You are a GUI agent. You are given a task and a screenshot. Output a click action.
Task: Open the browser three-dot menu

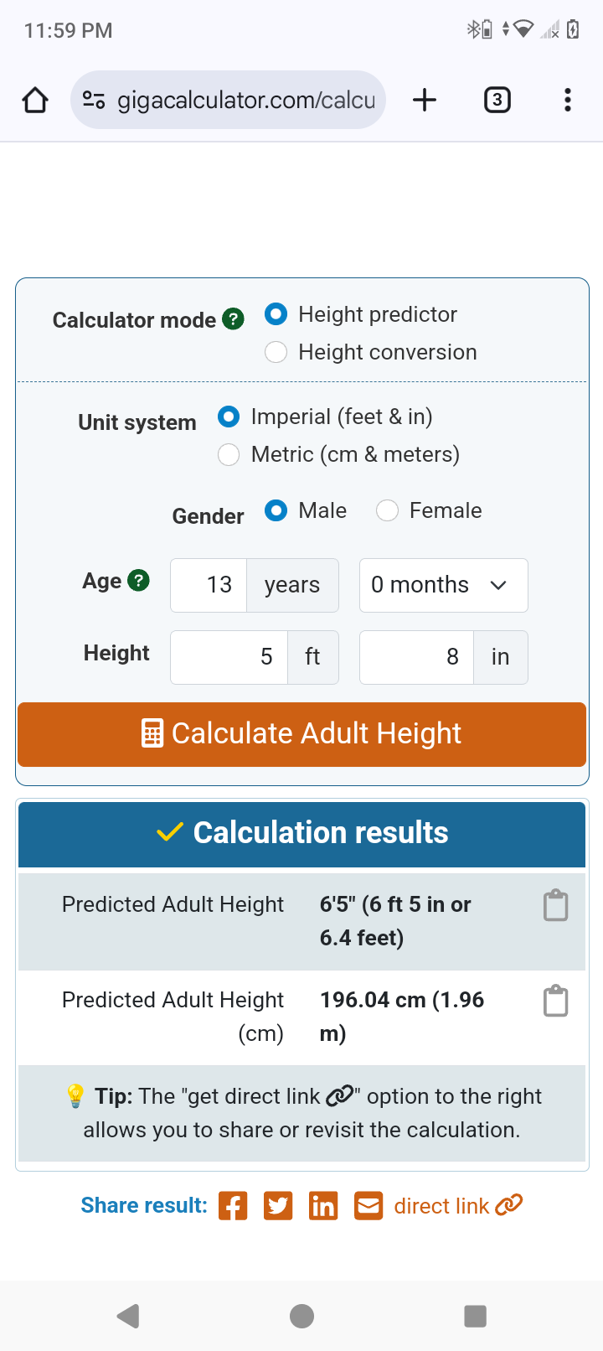[x=568, y=101]
